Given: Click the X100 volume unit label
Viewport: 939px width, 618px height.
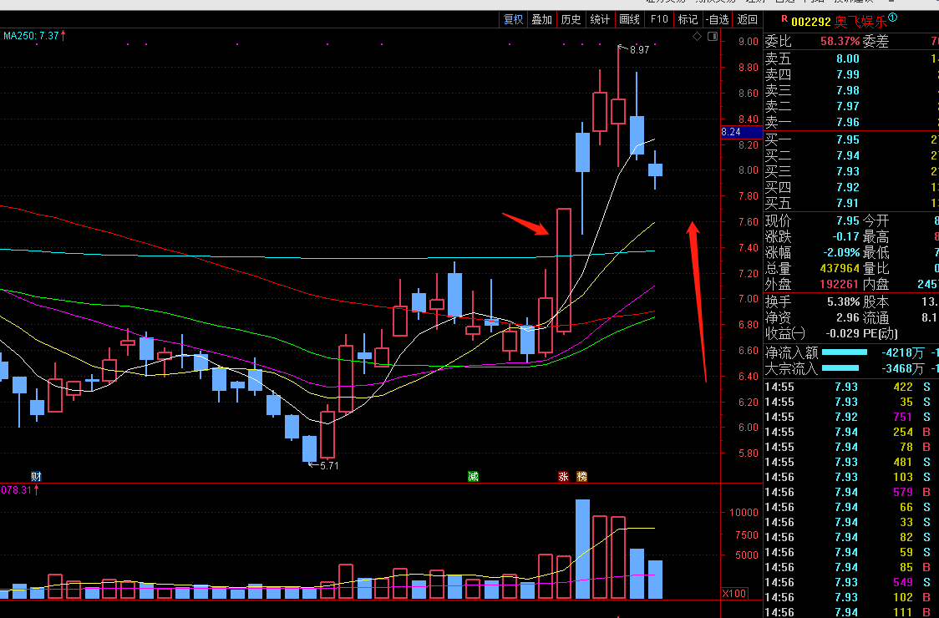Looking at the screenshot, I should tap(734, 593).
